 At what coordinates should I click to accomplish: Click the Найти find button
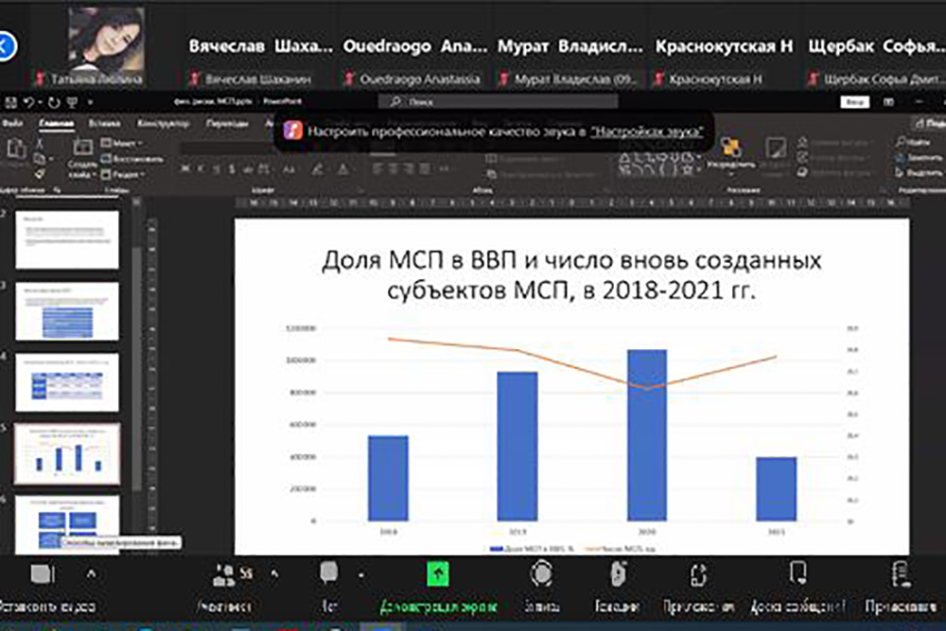click(x=912, y=142)
